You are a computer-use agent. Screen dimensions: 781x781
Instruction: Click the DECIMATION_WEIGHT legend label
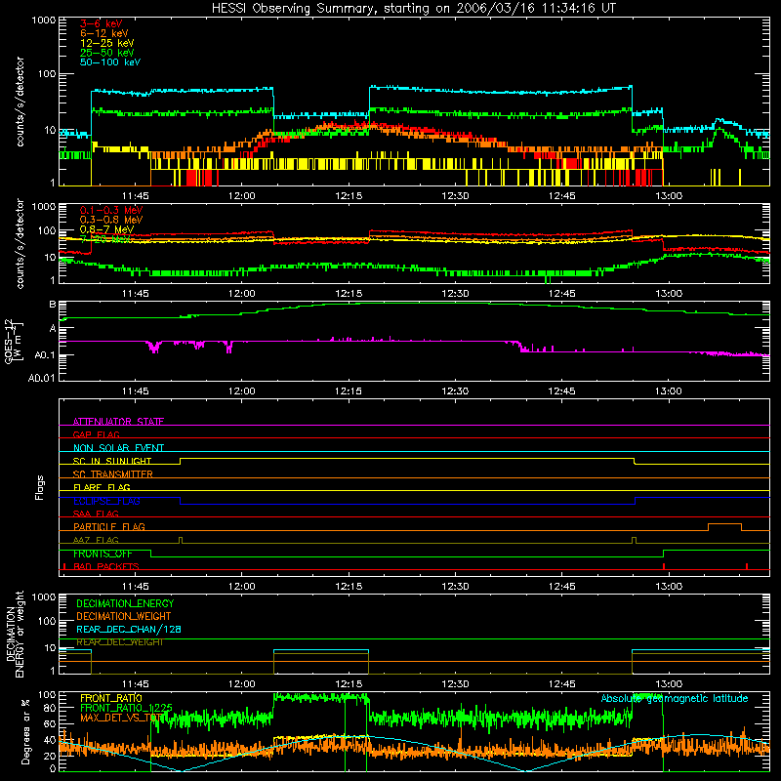123,617
